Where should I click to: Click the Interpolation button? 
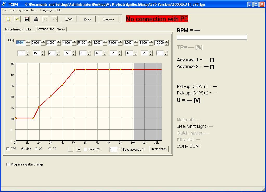[x=159, y=149]
